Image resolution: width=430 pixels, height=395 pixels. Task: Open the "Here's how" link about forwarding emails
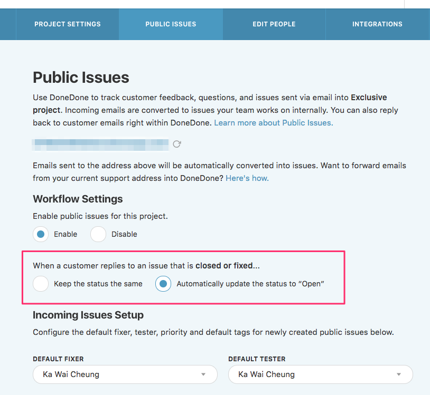pos(247,178)
